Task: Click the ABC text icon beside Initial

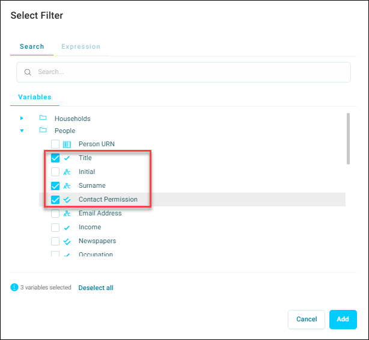Action: [67, 172]
